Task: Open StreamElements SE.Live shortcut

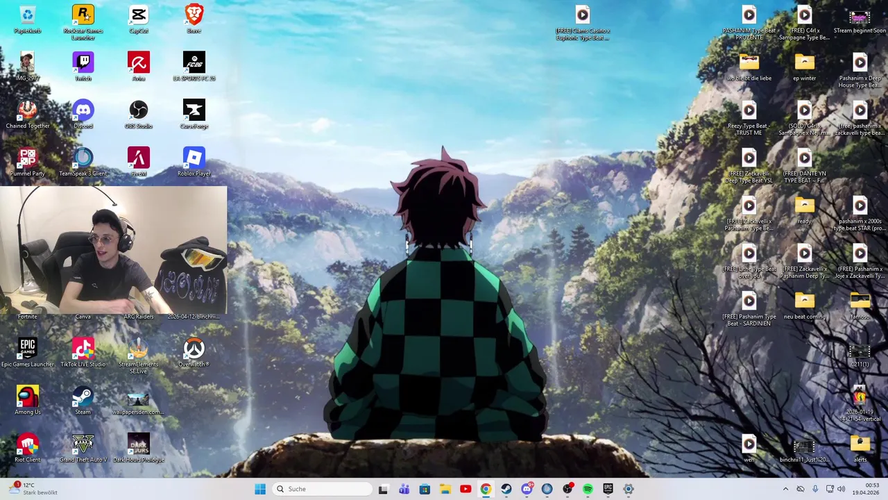Action: tap(138, 356)
